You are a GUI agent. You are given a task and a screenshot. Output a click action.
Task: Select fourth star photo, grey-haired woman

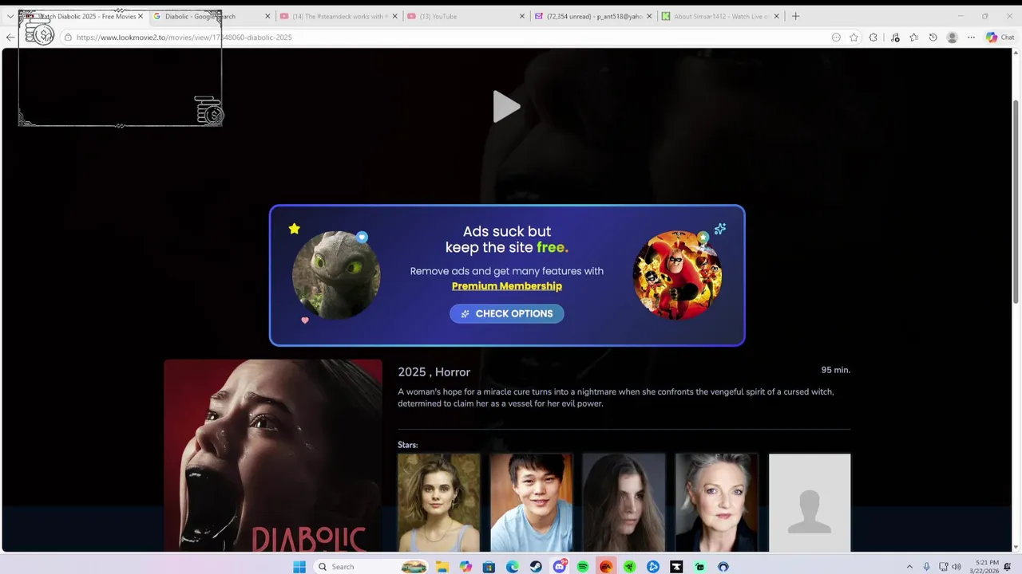pyautogui.click(x=717, y=502)
